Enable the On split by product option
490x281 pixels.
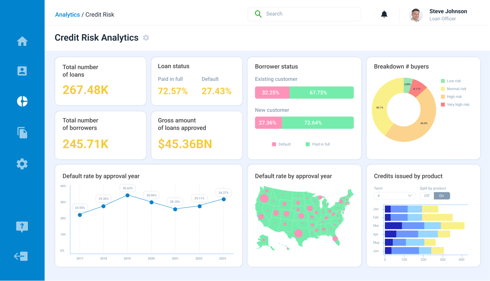pos(441,196)
